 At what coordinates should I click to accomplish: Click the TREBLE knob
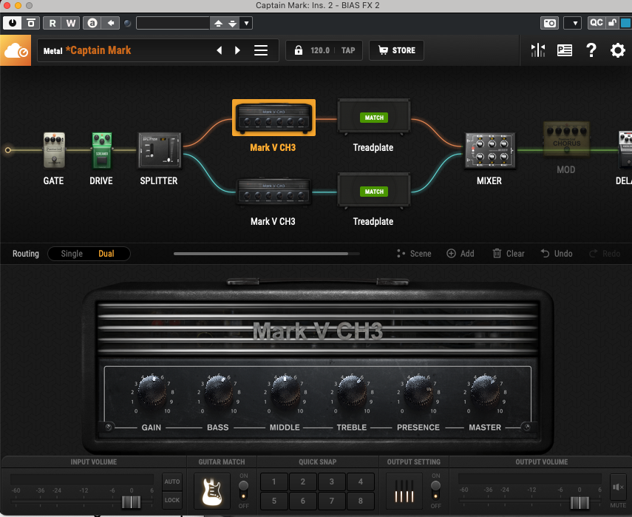pyautogui.click(x=353, y=391)
